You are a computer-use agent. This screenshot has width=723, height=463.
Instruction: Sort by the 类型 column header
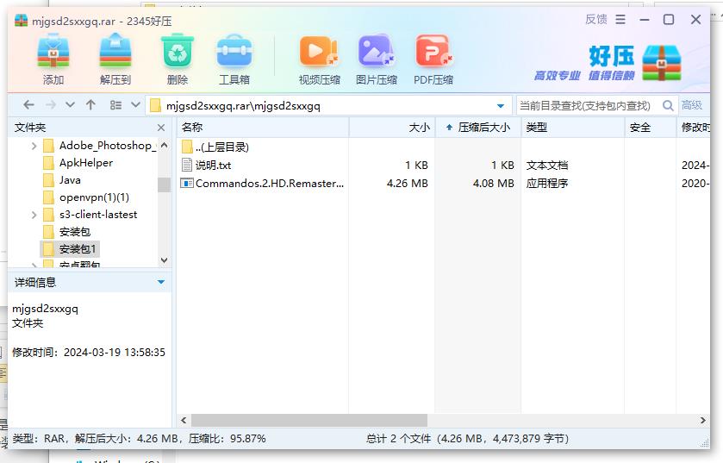tap(573, 128)
